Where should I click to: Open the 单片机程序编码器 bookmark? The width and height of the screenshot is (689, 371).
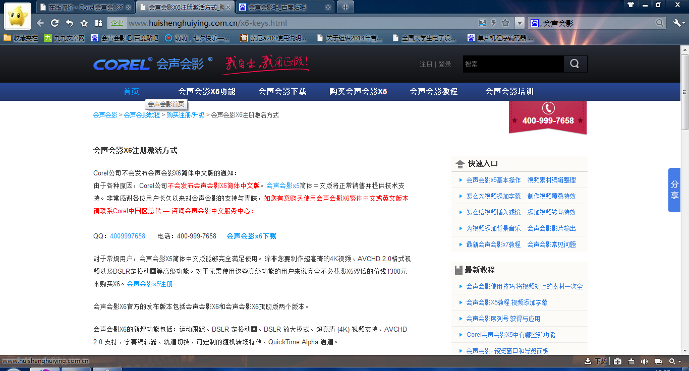(x=501, y=38)
